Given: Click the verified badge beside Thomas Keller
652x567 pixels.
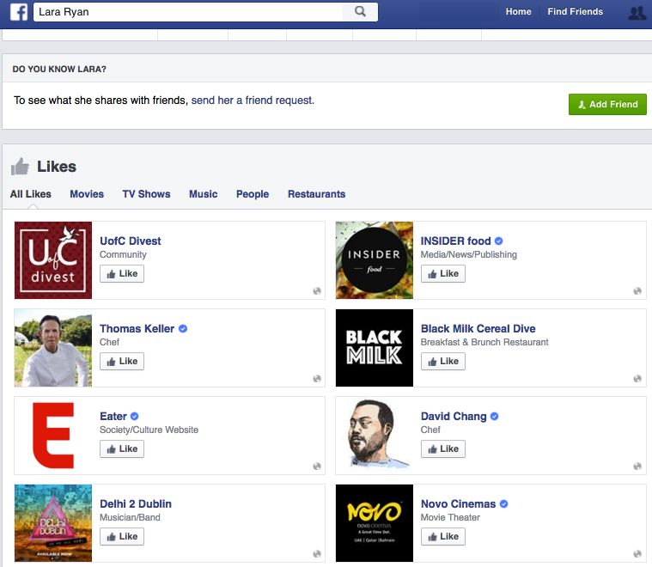Looking at the screenshot, I should [183, 329].
